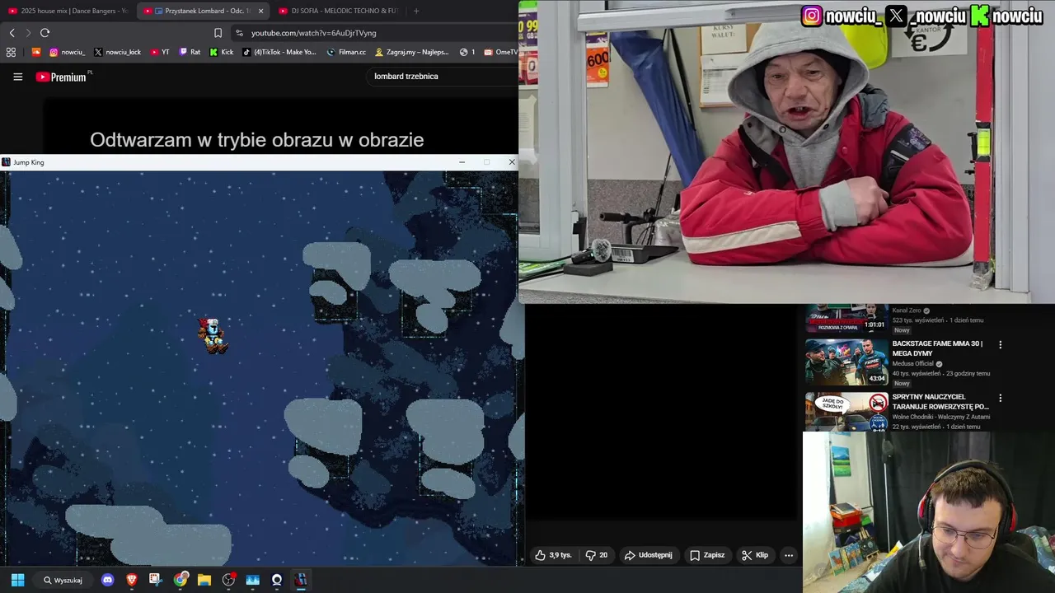1055x593 pixels.
Task: Click the picture-in-picture playback message
Action: point(257,140)
